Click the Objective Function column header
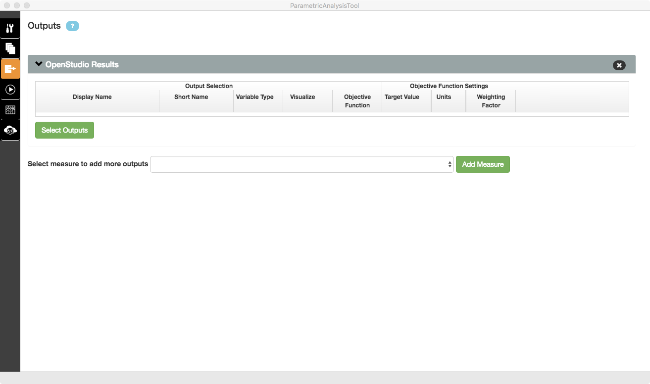Image resolution: width=650 pixels, height=384 pixels. [x=357, y=101]
